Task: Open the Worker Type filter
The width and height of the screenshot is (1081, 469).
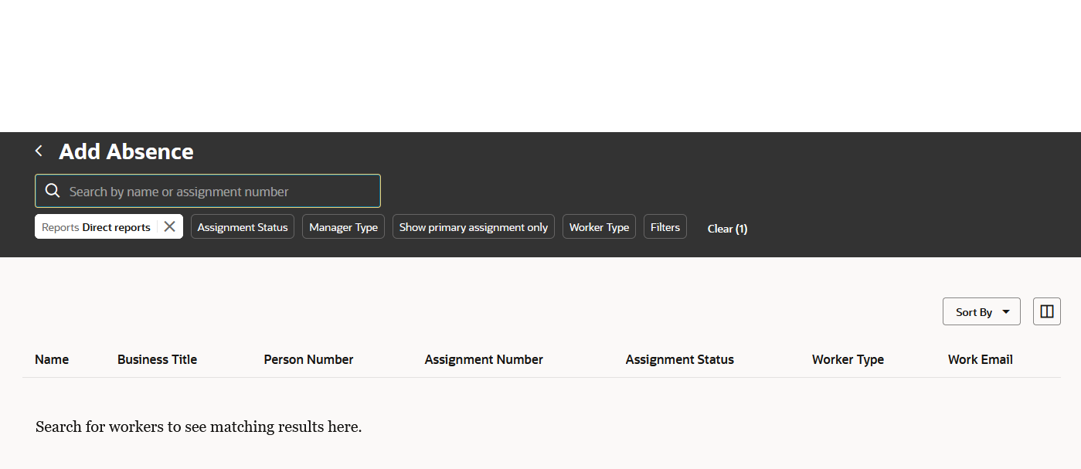Action: click(x=599, y=226)
